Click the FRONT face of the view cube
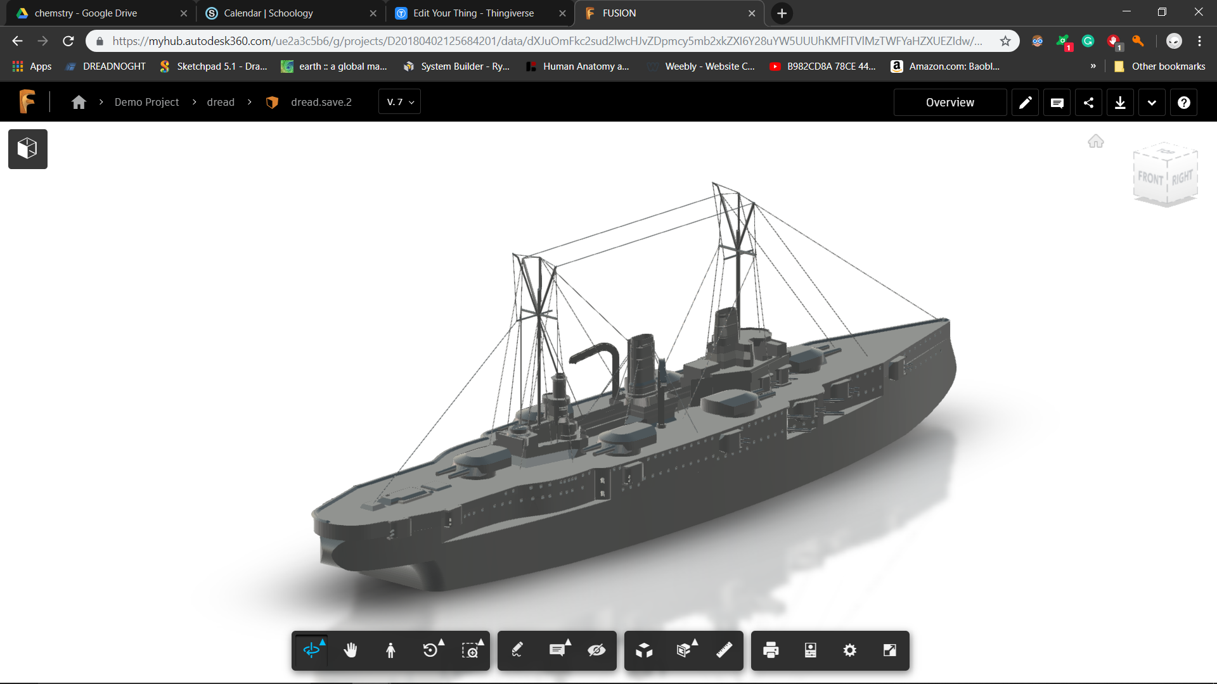The image size is (1217, 684). (1150, 178)
